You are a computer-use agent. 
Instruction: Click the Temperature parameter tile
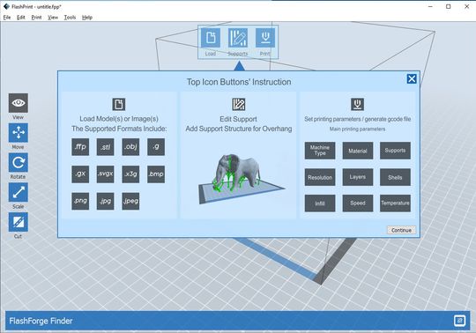[x=395, y=203]
